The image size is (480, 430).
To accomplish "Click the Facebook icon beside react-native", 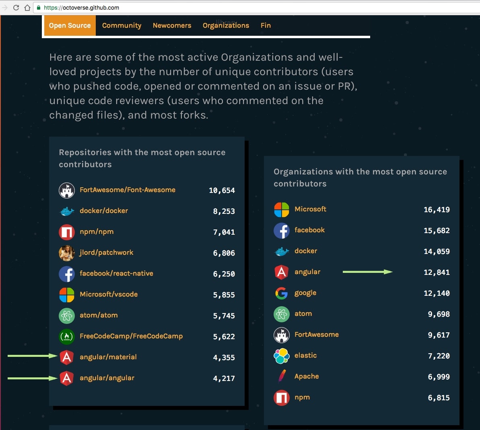I will pyautogui.click(x=67, y=274).
